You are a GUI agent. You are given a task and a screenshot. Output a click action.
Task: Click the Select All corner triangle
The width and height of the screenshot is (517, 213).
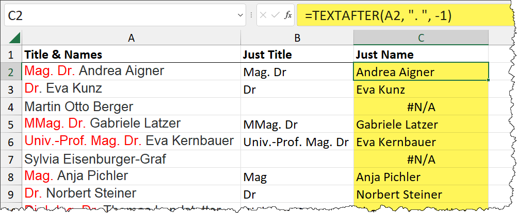pyautogui.click(x=14, y=38)
